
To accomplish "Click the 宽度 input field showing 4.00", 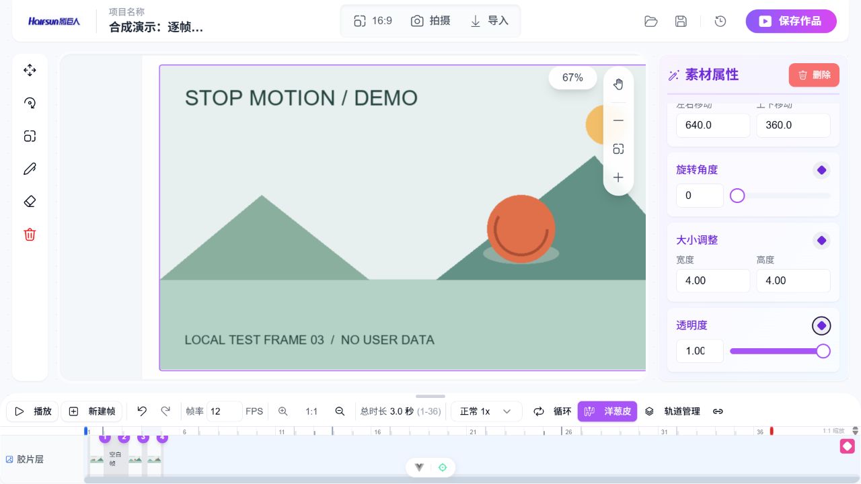I will coord(713,280).
